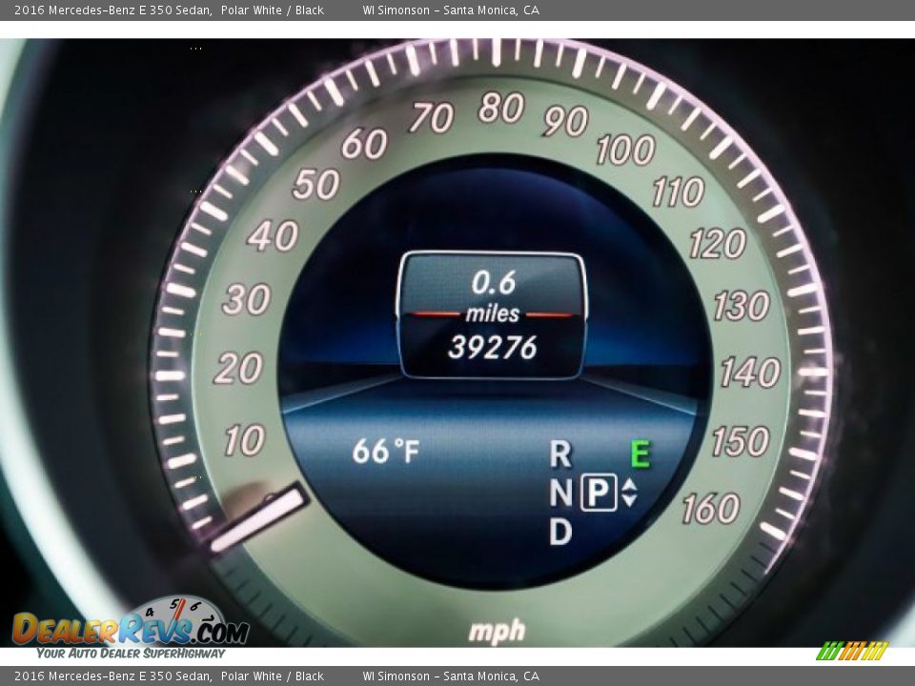Select the D drive gear letter

coord(560,532)
